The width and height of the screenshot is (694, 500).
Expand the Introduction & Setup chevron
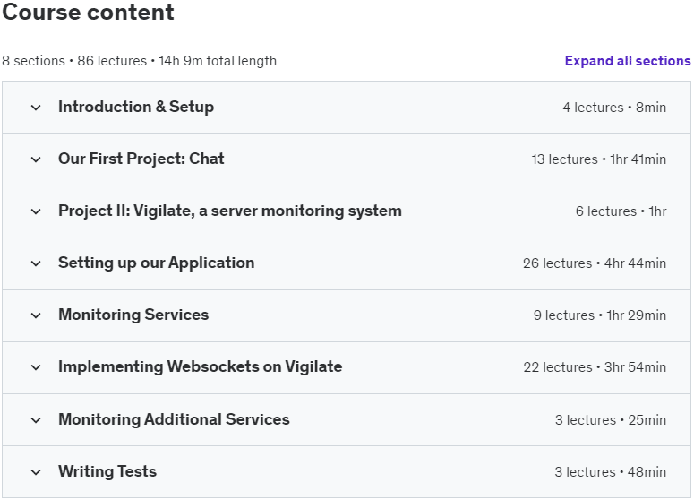coord(36,108)
